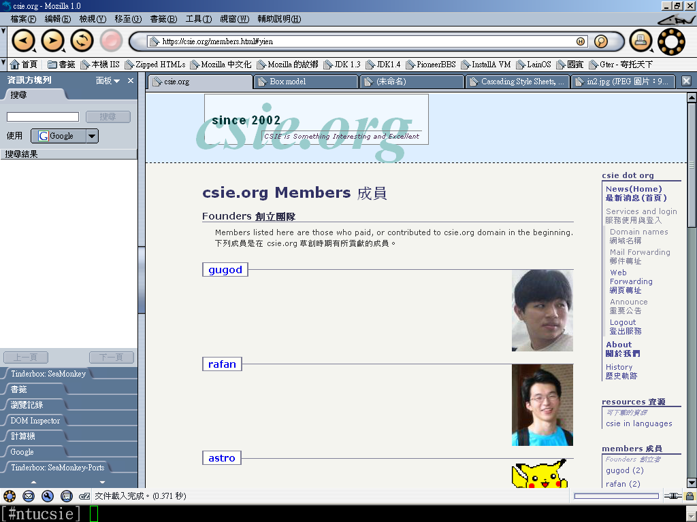Open the 首頁 home bookmark
Viewport: 697px width, 522px height.
pos(24,65)
